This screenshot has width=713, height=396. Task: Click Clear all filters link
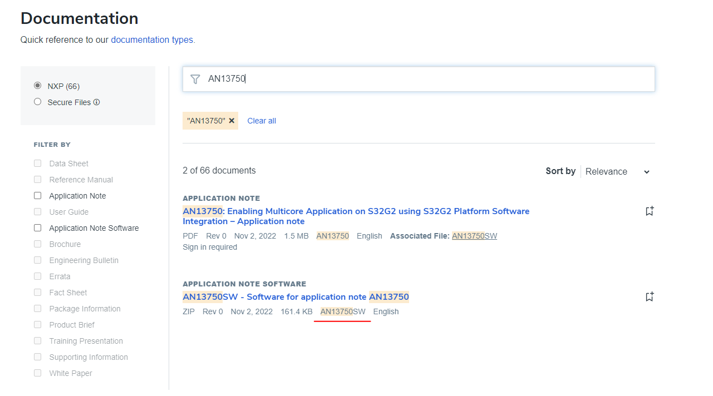coord(262,121)
